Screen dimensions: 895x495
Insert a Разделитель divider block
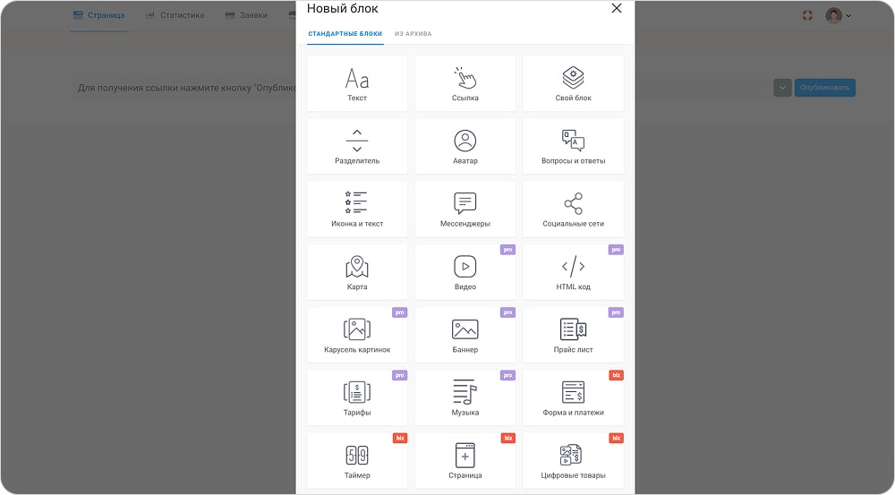point(357,147)
